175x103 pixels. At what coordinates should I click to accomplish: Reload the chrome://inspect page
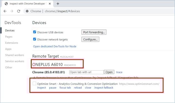(19, 11)
